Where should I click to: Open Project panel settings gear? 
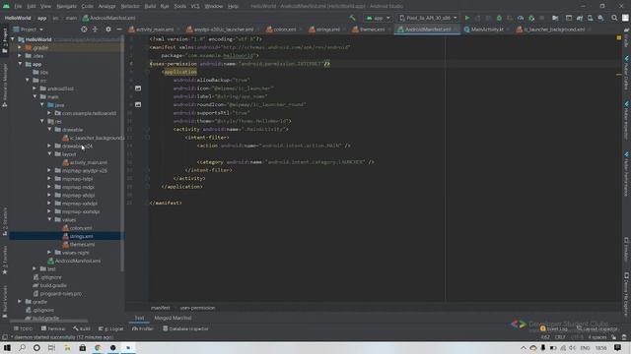(108, 29)
